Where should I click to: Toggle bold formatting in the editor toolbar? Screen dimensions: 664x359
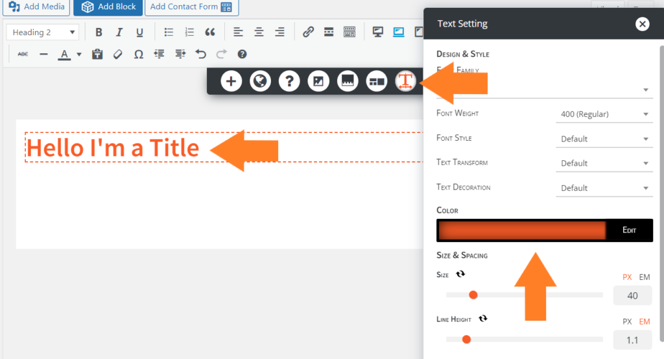99,32
